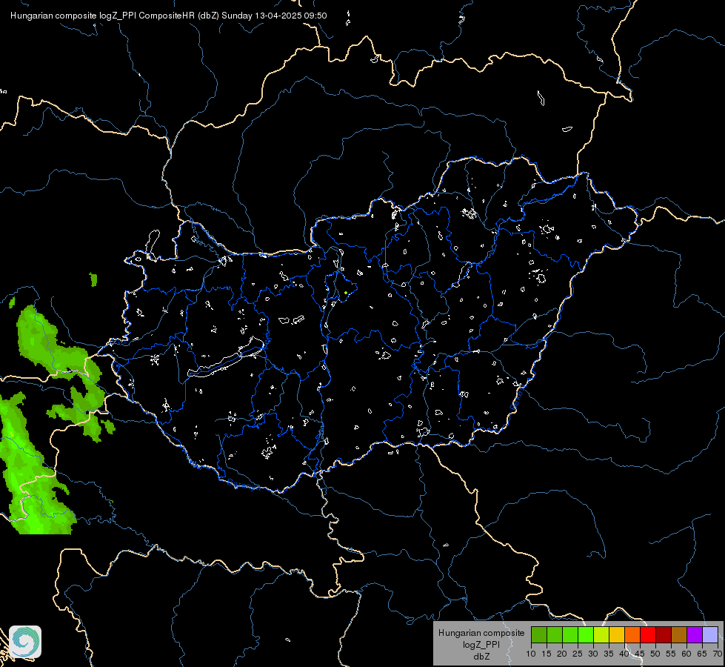Click the 60–65 dBZ purple swatch

click(x=695, y=634)
